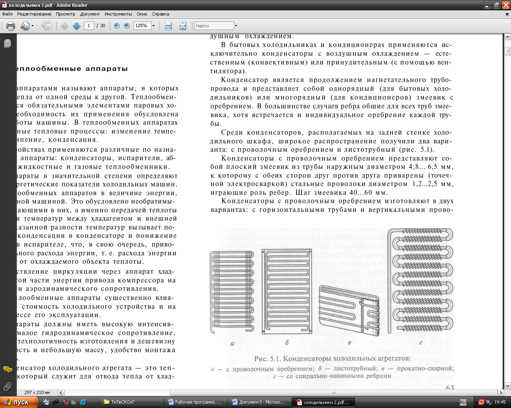Click the vertical scrollbar up arrow

(508, 37)
